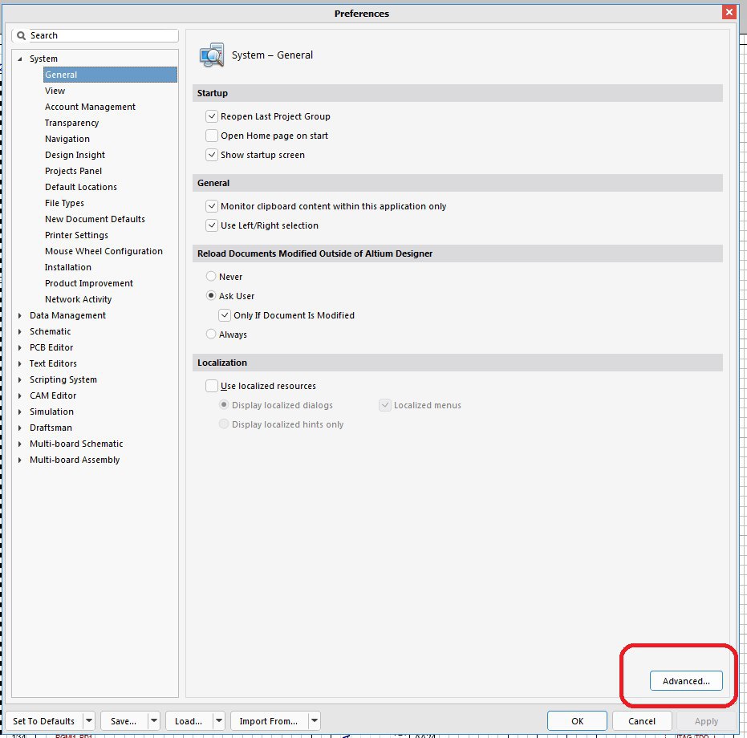Open Product Improvement page
747x738 pixels.
(x=89, y=283)
